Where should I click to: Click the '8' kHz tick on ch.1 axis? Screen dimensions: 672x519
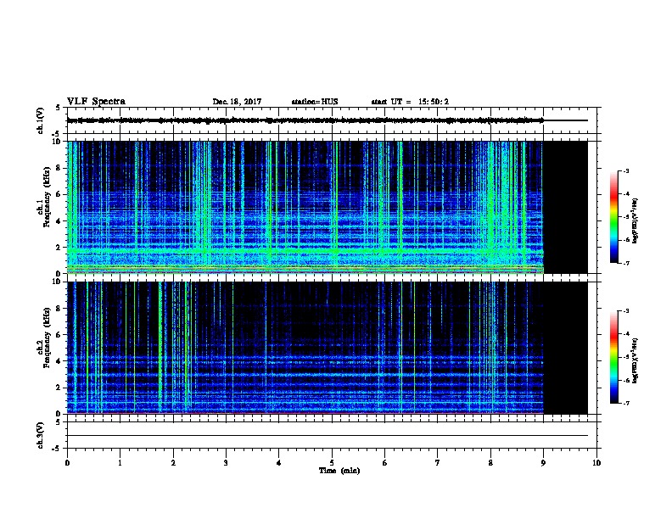coord(59,168)
